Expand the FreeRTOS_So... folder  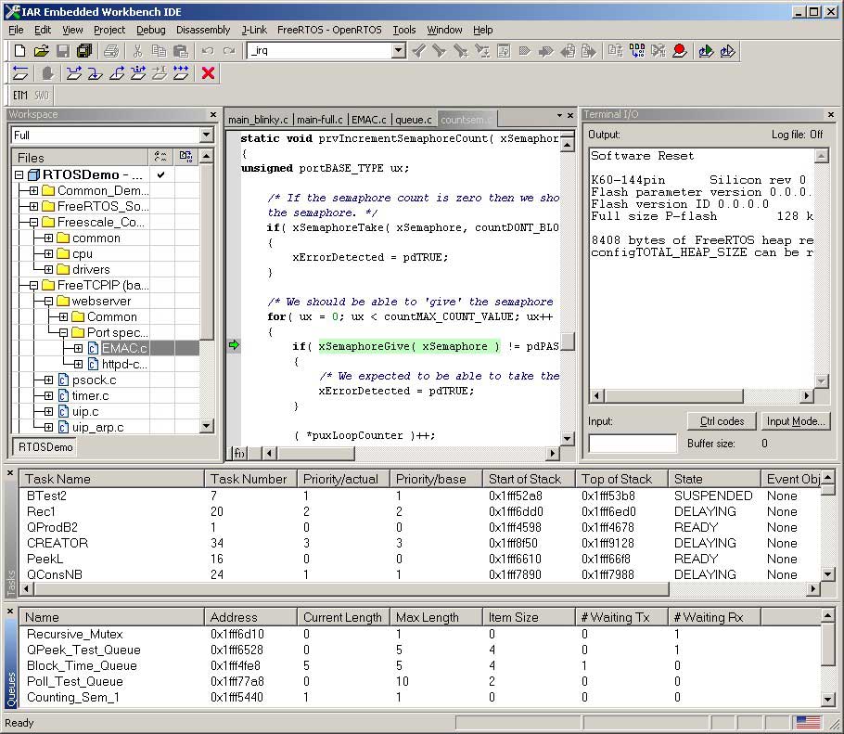34,206
